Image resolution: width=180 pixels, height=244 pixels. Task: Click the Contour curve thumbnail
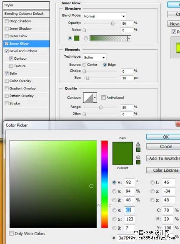88,98
